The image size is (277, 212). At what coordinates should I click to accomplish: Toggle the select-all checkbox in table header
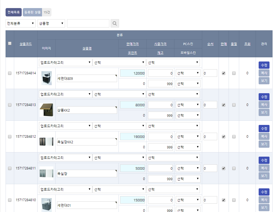click(9, 43)
